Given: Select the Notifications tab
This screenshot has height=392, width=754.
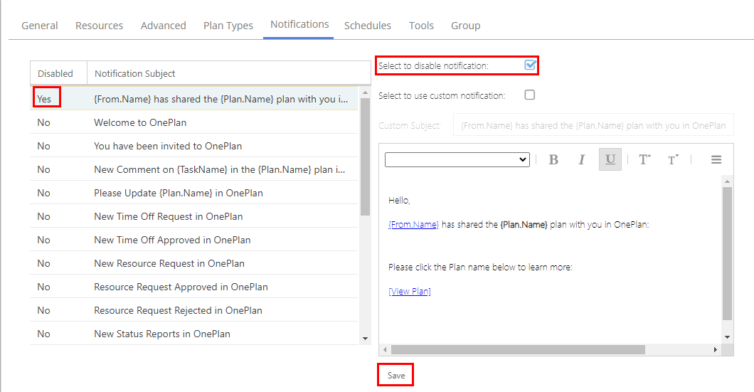Looking at the screenshot, I should pos(299,24).
